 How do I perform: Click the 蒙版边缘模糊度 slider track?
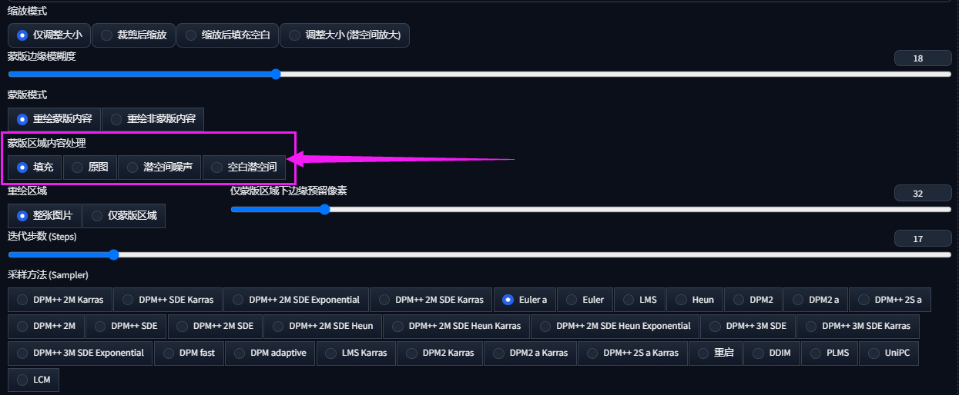479,75
